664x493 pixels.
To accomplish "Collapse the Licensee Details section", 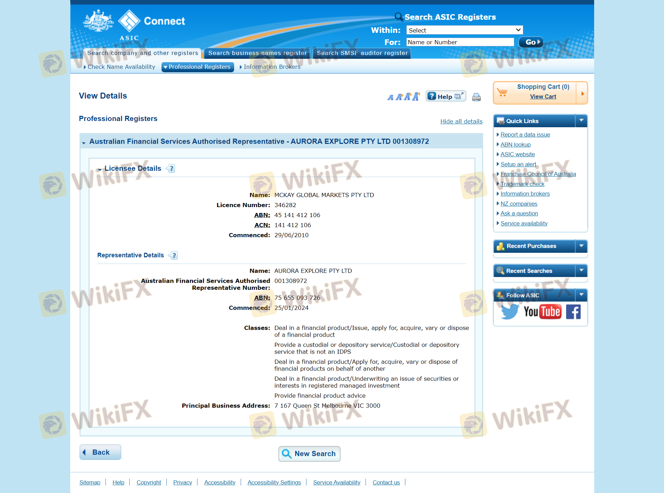I will click(100, 169).
